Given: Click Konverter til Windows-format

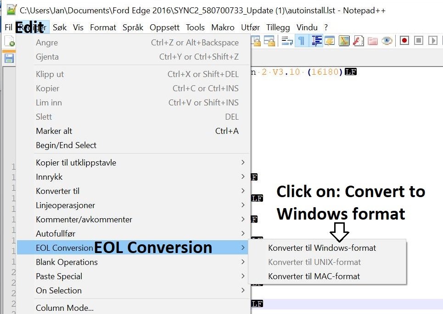Looking at the screenshot, I should click(x=327, y=248).
